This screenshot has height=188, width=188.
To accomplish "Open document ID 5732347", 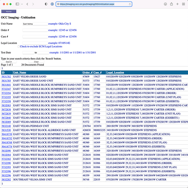I will point(6,89).
